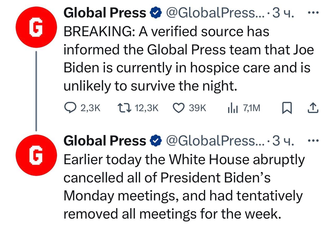
Task: Bookmark the BREAKING tweet
Action: coord(287,108)
